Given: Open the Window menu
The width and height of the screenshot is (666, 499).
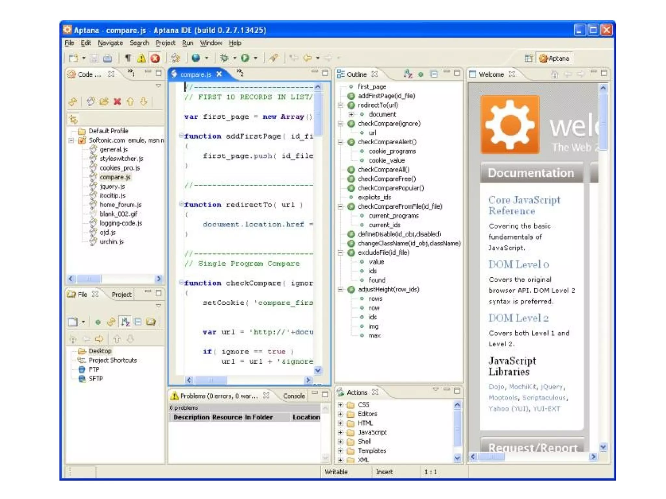Looking at the screenshot, I should (211, 43).
